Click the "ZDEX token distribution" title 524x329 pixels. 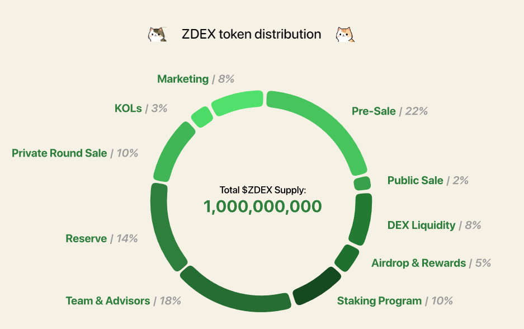[x=251, y=34]
